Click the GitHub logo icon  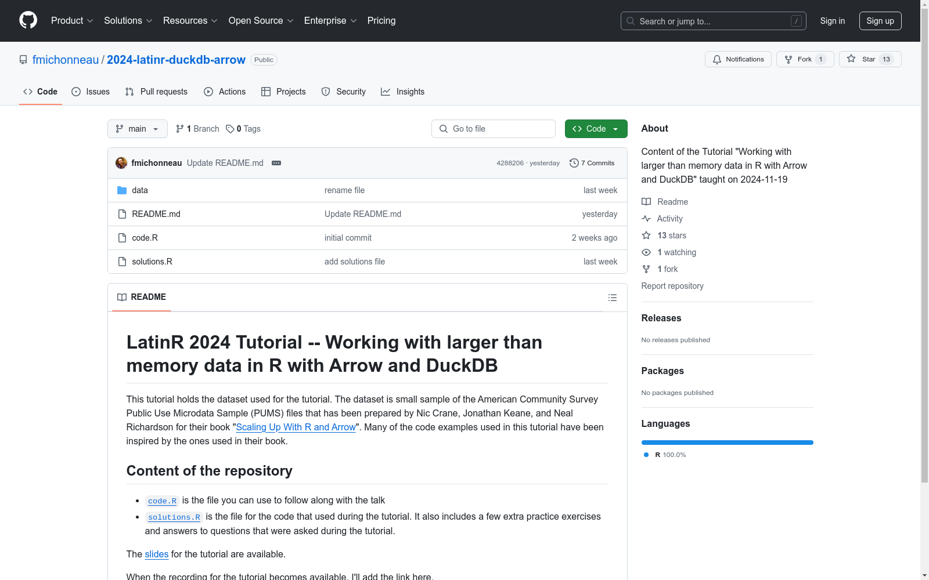(x=28, y=20)
